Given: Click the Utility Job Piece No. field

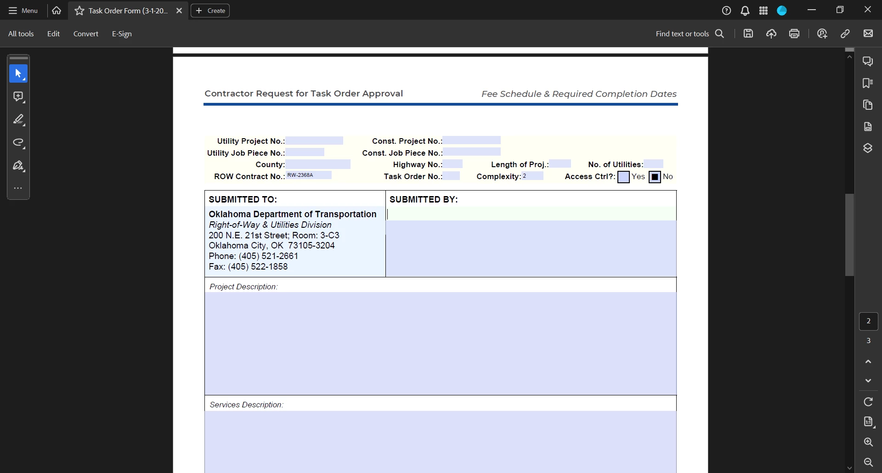Looking at the screenshot, I should coord(305,152).
